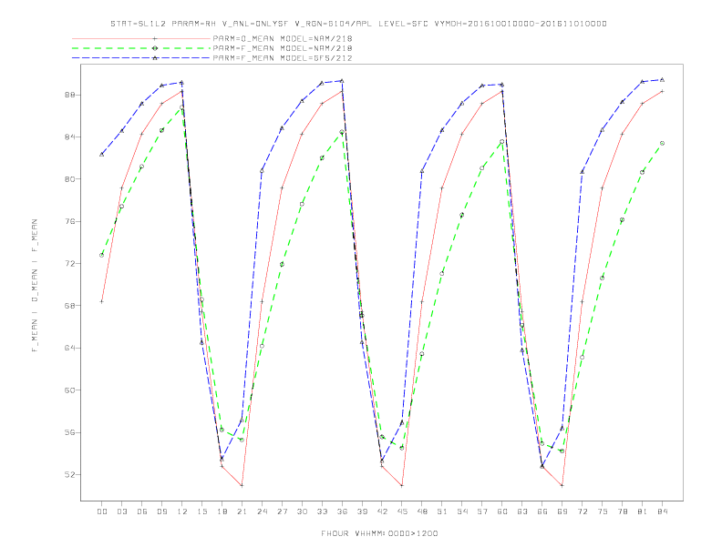Click red plus data point at hour 21
722x557 pixels.
[x=242, y=485]
